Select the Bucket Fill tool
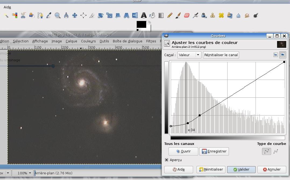Screen dimensions: 290x180 point(152,15)
